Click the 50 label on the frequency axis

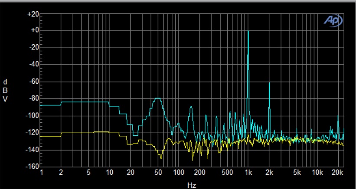tap(158, 173)
